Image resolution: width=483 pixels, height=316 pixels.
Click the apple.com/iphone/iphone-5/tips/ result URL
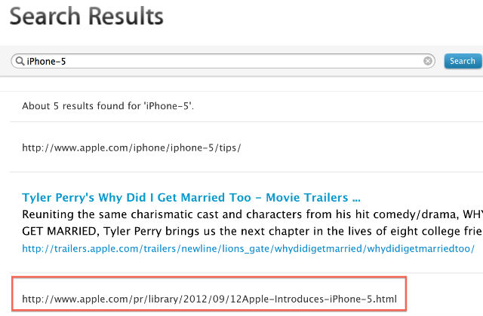(131, 147)
